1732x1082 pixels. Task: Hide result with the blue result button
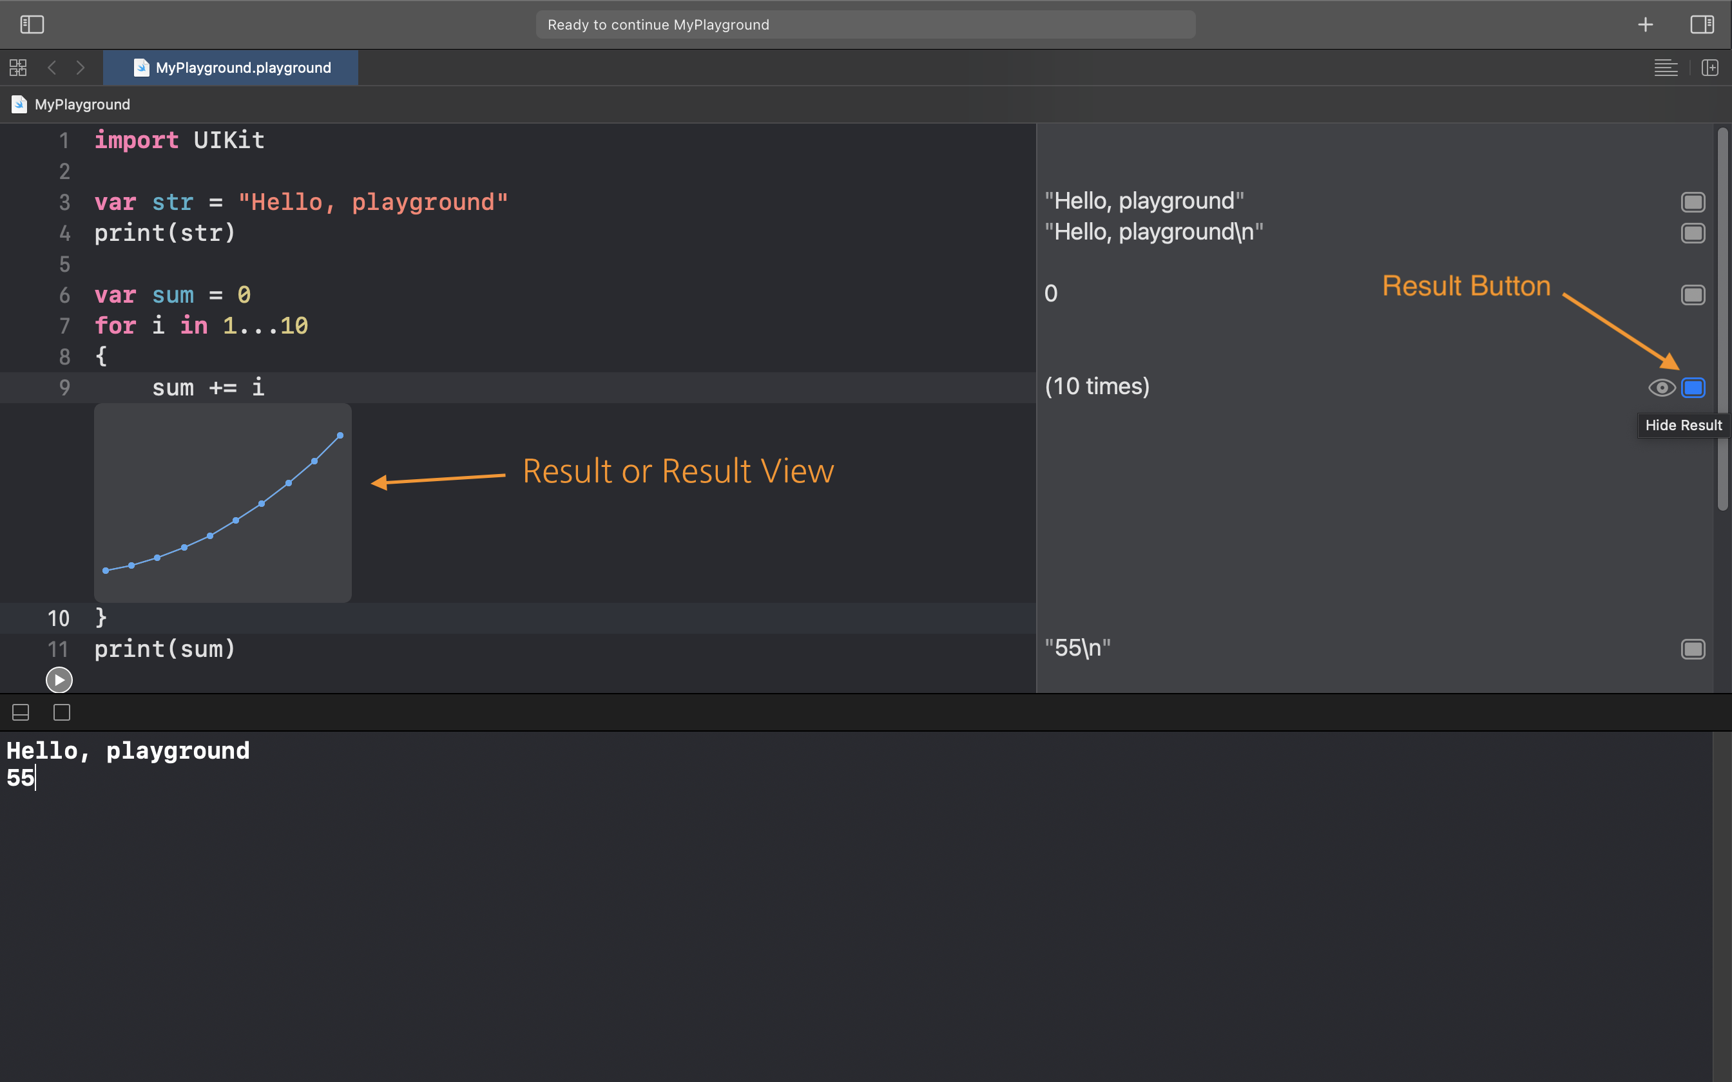[1693, 388]
